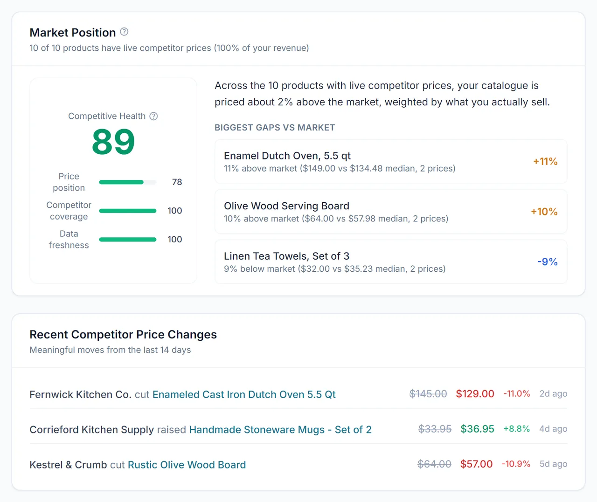Follow the Rustic Olive Wood Board link
Screen dimensions: 597x502
click(187, 465)
